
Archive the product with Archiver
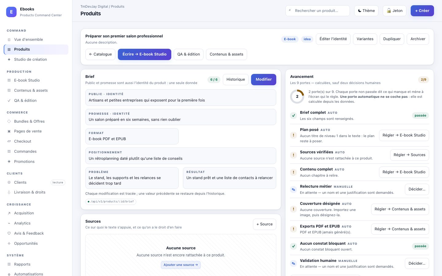point(418,39)
